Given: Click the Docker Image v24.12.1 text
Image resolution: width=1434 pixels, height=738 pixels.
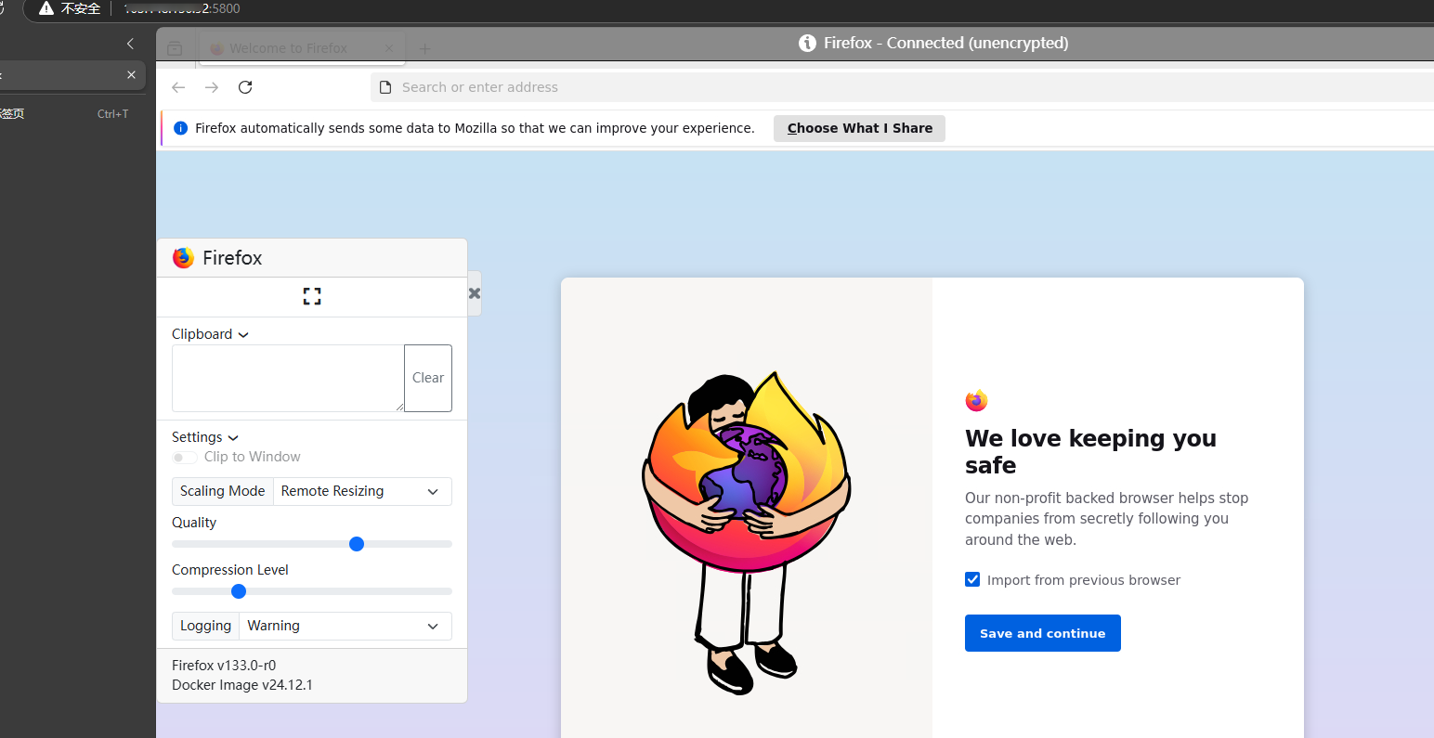Looking at the screenshot, I should coord(242,685).
